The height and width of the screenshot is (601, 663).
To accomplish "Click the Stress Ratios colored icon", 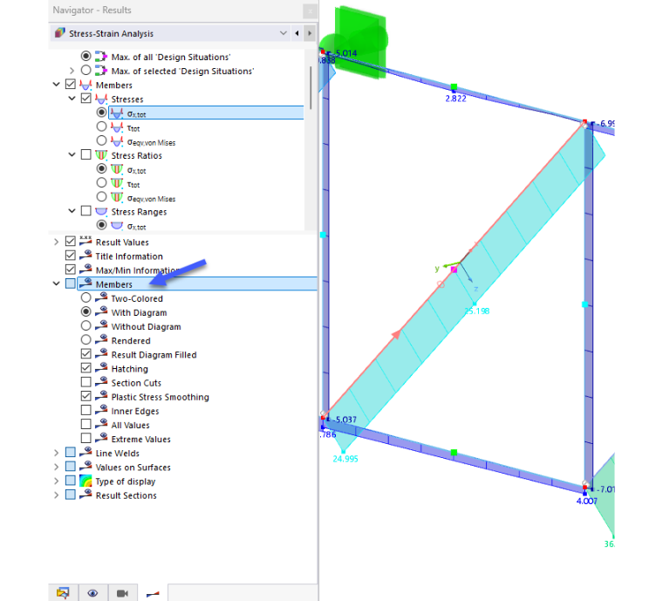I will point(101,155).
